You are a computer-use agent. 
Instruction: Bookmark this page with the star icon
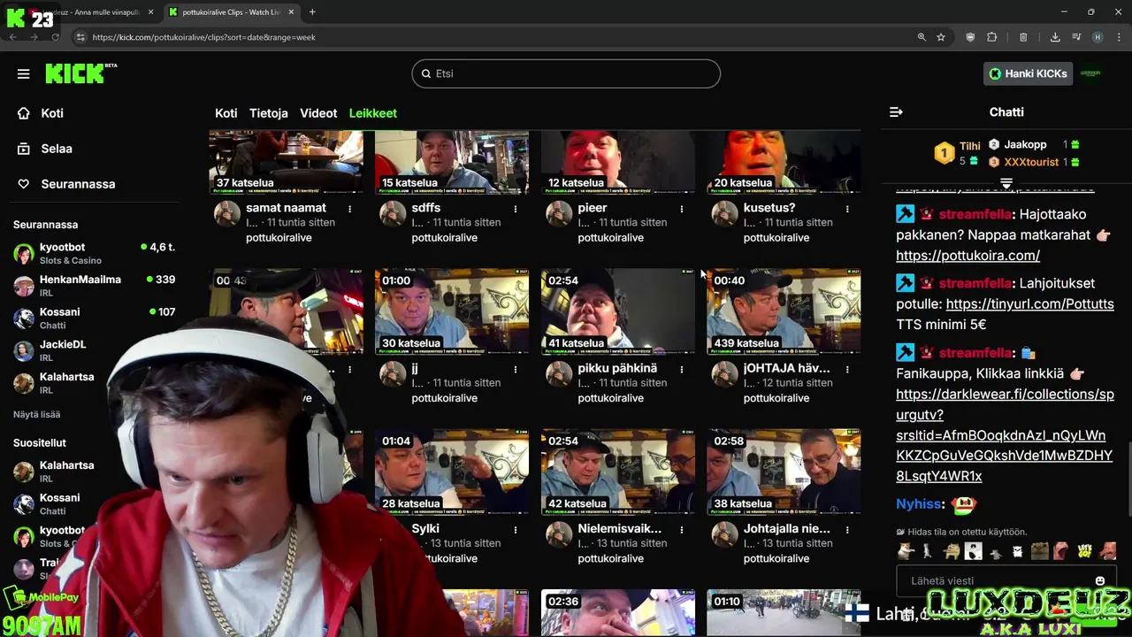[941, 37]
